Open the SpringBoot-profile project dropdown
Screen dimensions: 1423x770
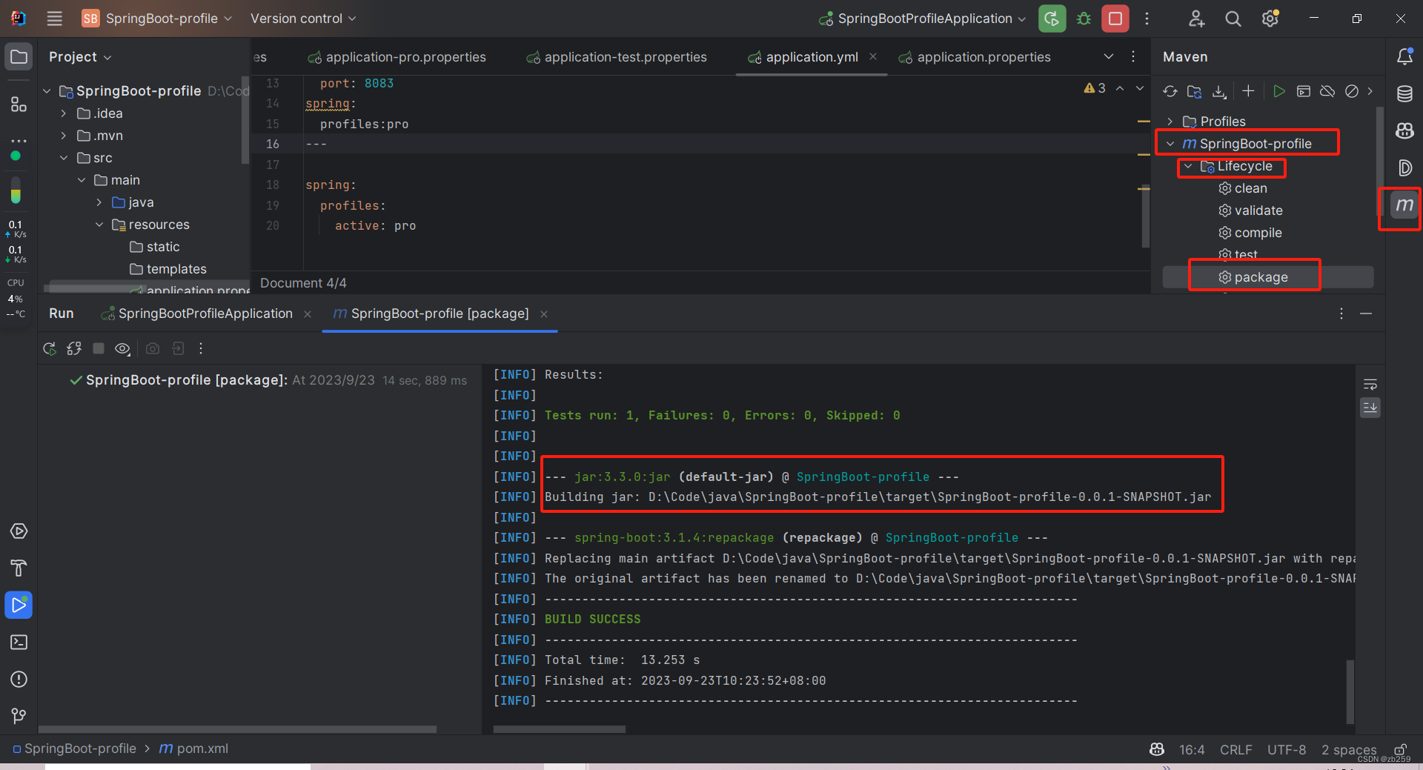click(157, 19)
